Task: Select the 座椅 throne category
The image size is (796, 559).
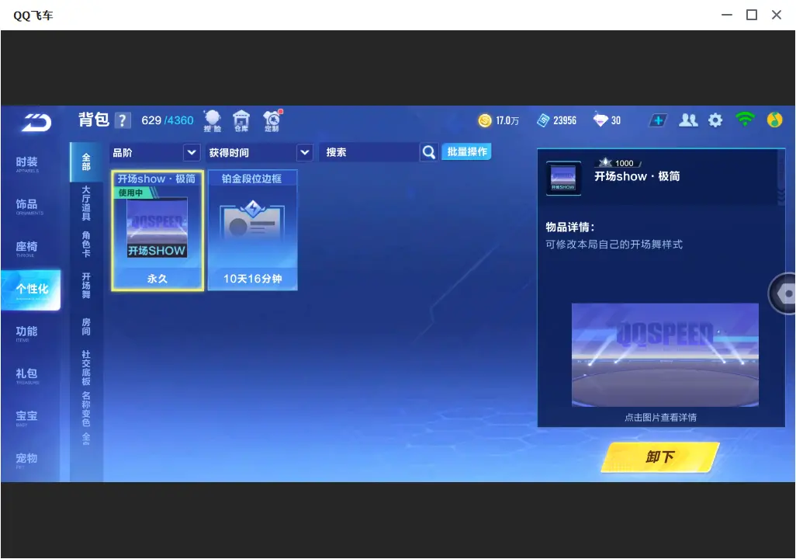Action: pyautogui.click(x=27, y=248)
